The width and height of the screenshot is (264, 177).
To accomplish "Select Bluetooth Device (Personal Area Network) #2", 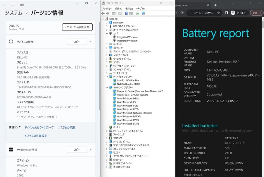I will click(140, 91).
